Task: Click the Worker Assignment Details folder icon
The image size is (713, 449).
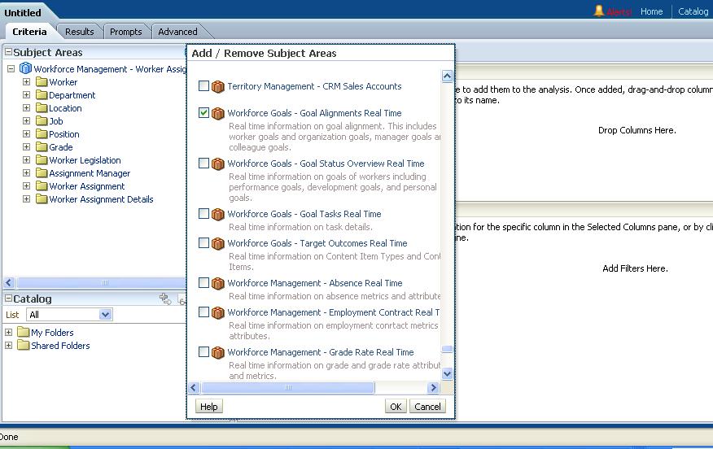Action: tap(42, 199)
